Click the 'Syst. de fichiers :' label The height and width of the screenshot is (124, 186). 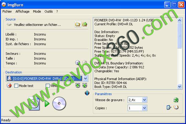click(x=18, y=44)
